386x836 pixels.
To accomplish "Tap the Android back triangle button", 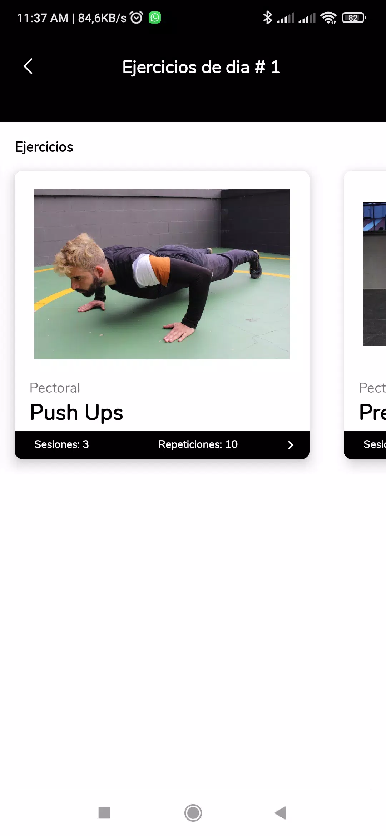I will pos(281,813).
